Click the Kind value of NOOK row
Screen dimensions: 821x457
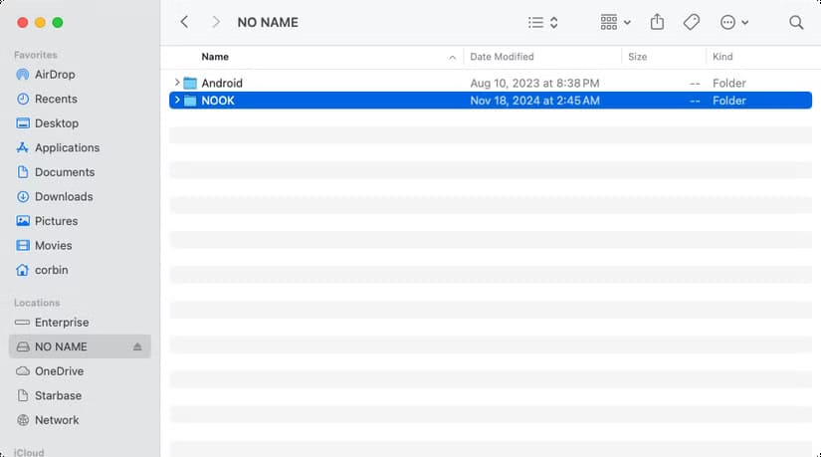pyautogui.click(x=728, y=101)
